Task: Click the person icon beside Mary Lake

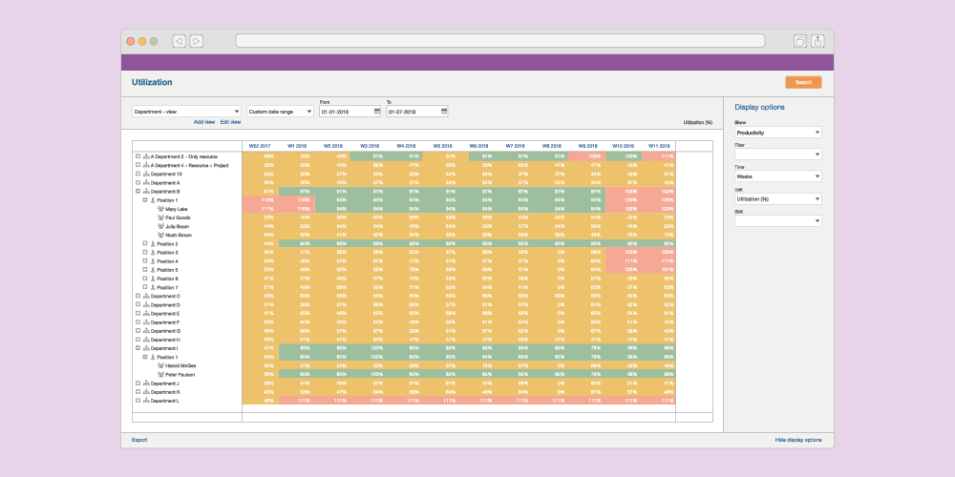Action: pos(161,209)
